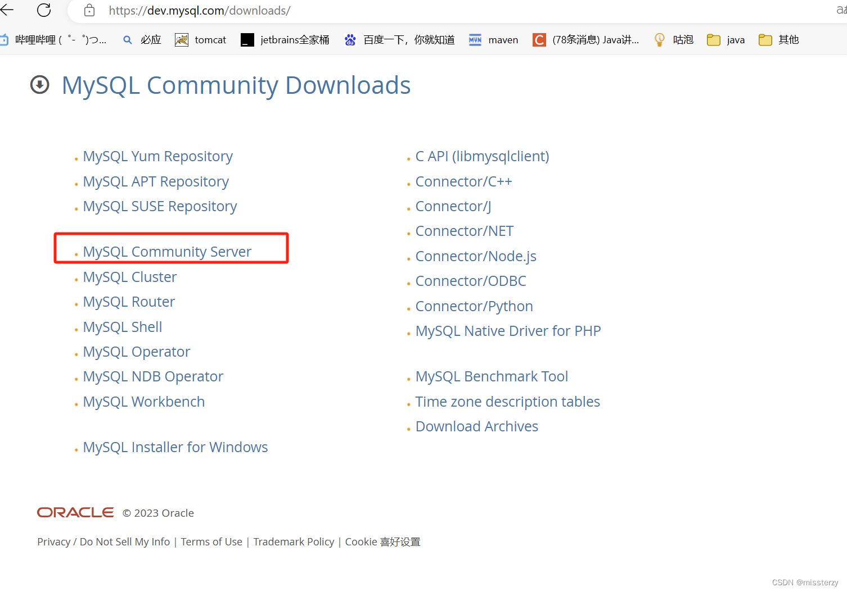Open Privacy / Do Not Sell My Info
The image size is (847, 592).
[103, 542]
